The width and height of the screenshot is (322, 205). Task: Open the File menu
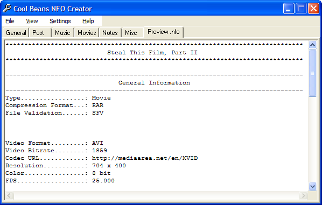pos(10,21)
